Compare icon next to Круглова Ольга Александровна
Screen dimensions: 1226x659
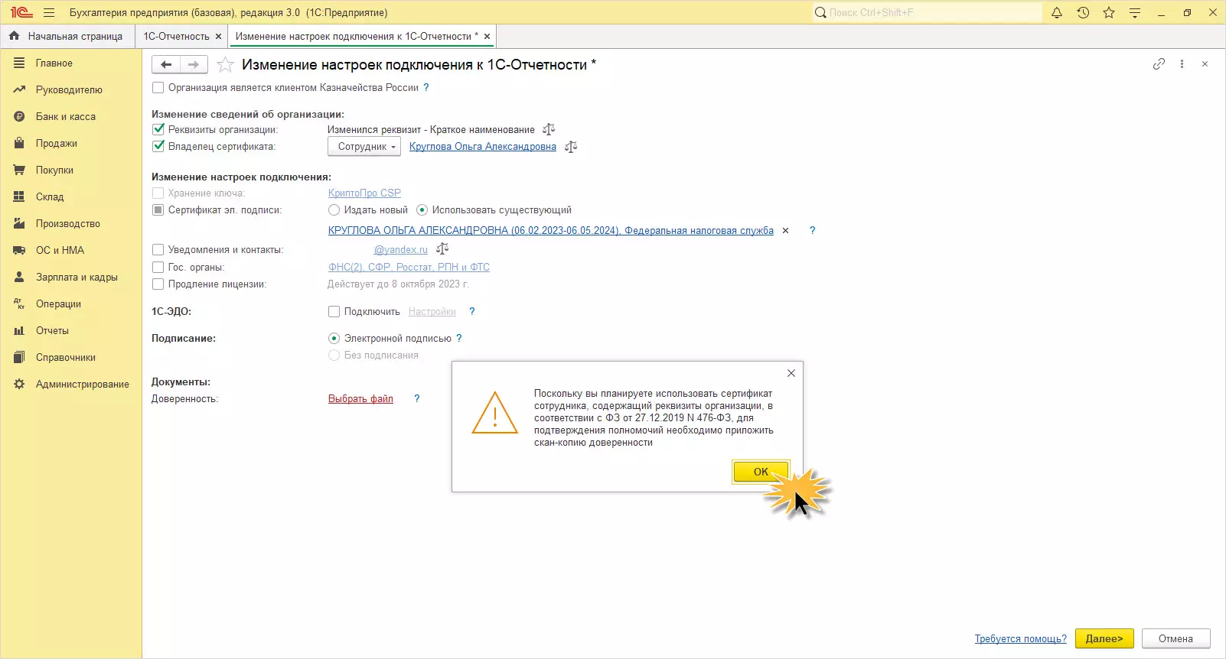[571, 147]
